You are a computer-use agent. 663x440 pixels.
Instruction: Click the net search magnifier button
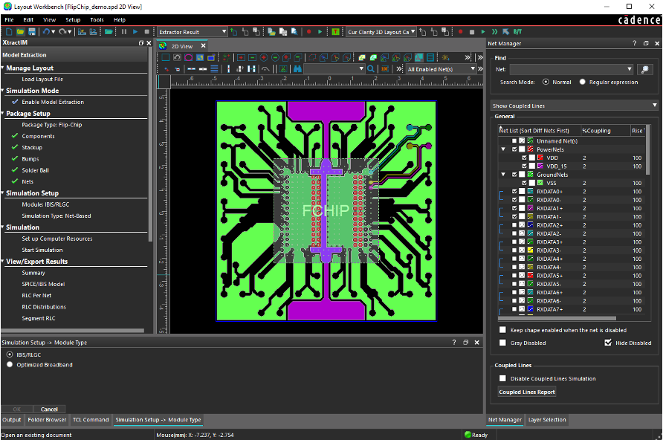click(x=644, y=69)
